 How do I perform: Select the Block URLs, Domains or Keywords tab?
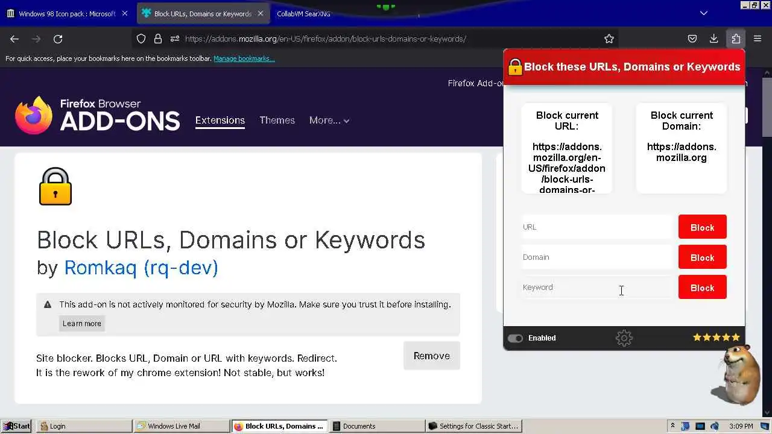(x=203, y=13)
